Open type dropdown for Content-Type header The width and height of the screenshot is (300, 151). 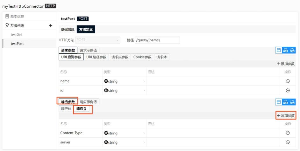pyautogui.click(x=124, y=133)
